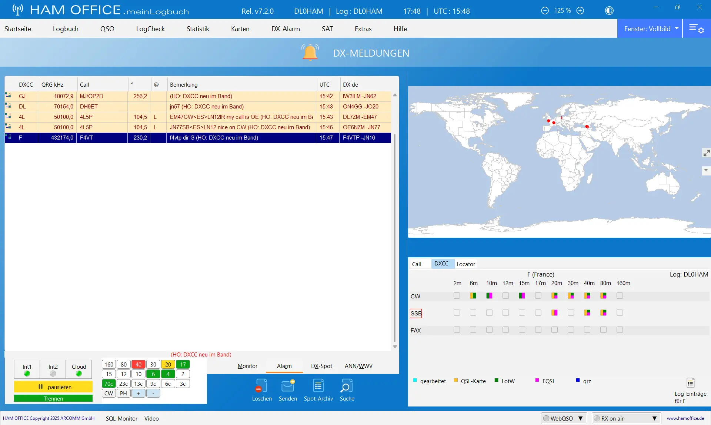Image resolution: width=711 pixels, height=425 pixels.
Task: Click the Senden send icon
Action: tap(288, 386)
